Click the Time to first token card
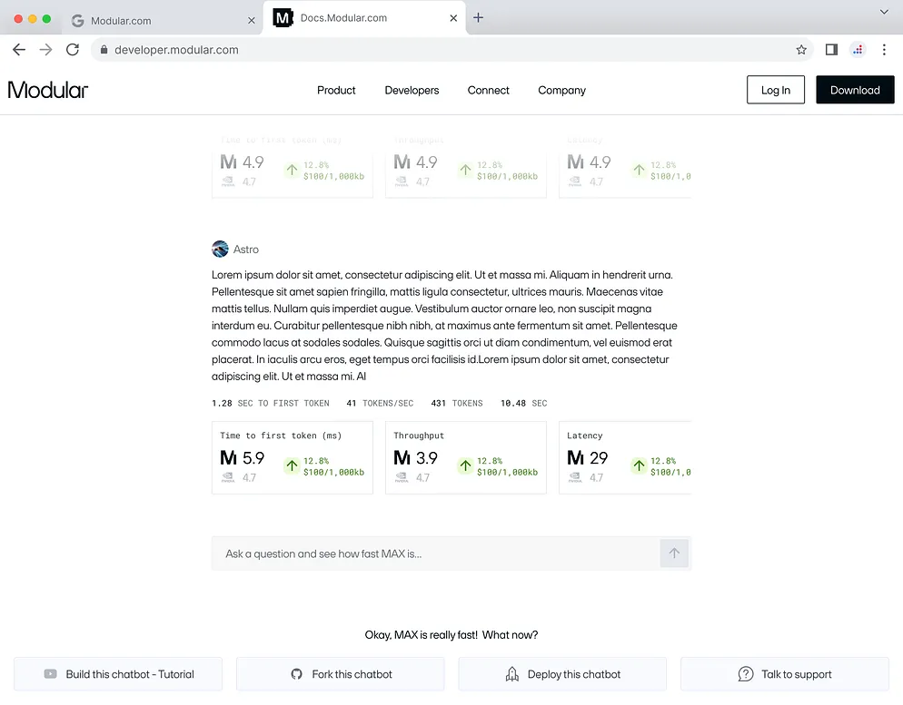The width and height of the screenshot is (903, 705). point(293,457)
